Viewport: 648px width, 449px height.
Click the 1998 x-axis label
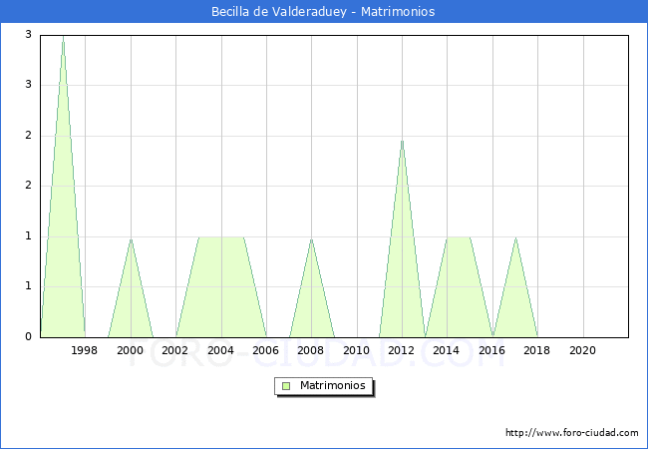85,350
